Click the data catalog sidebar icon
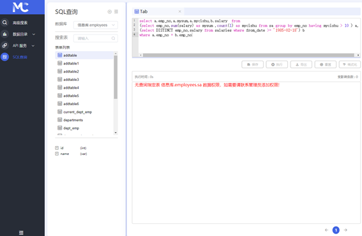The image size is (362, 236). (4, 34)
